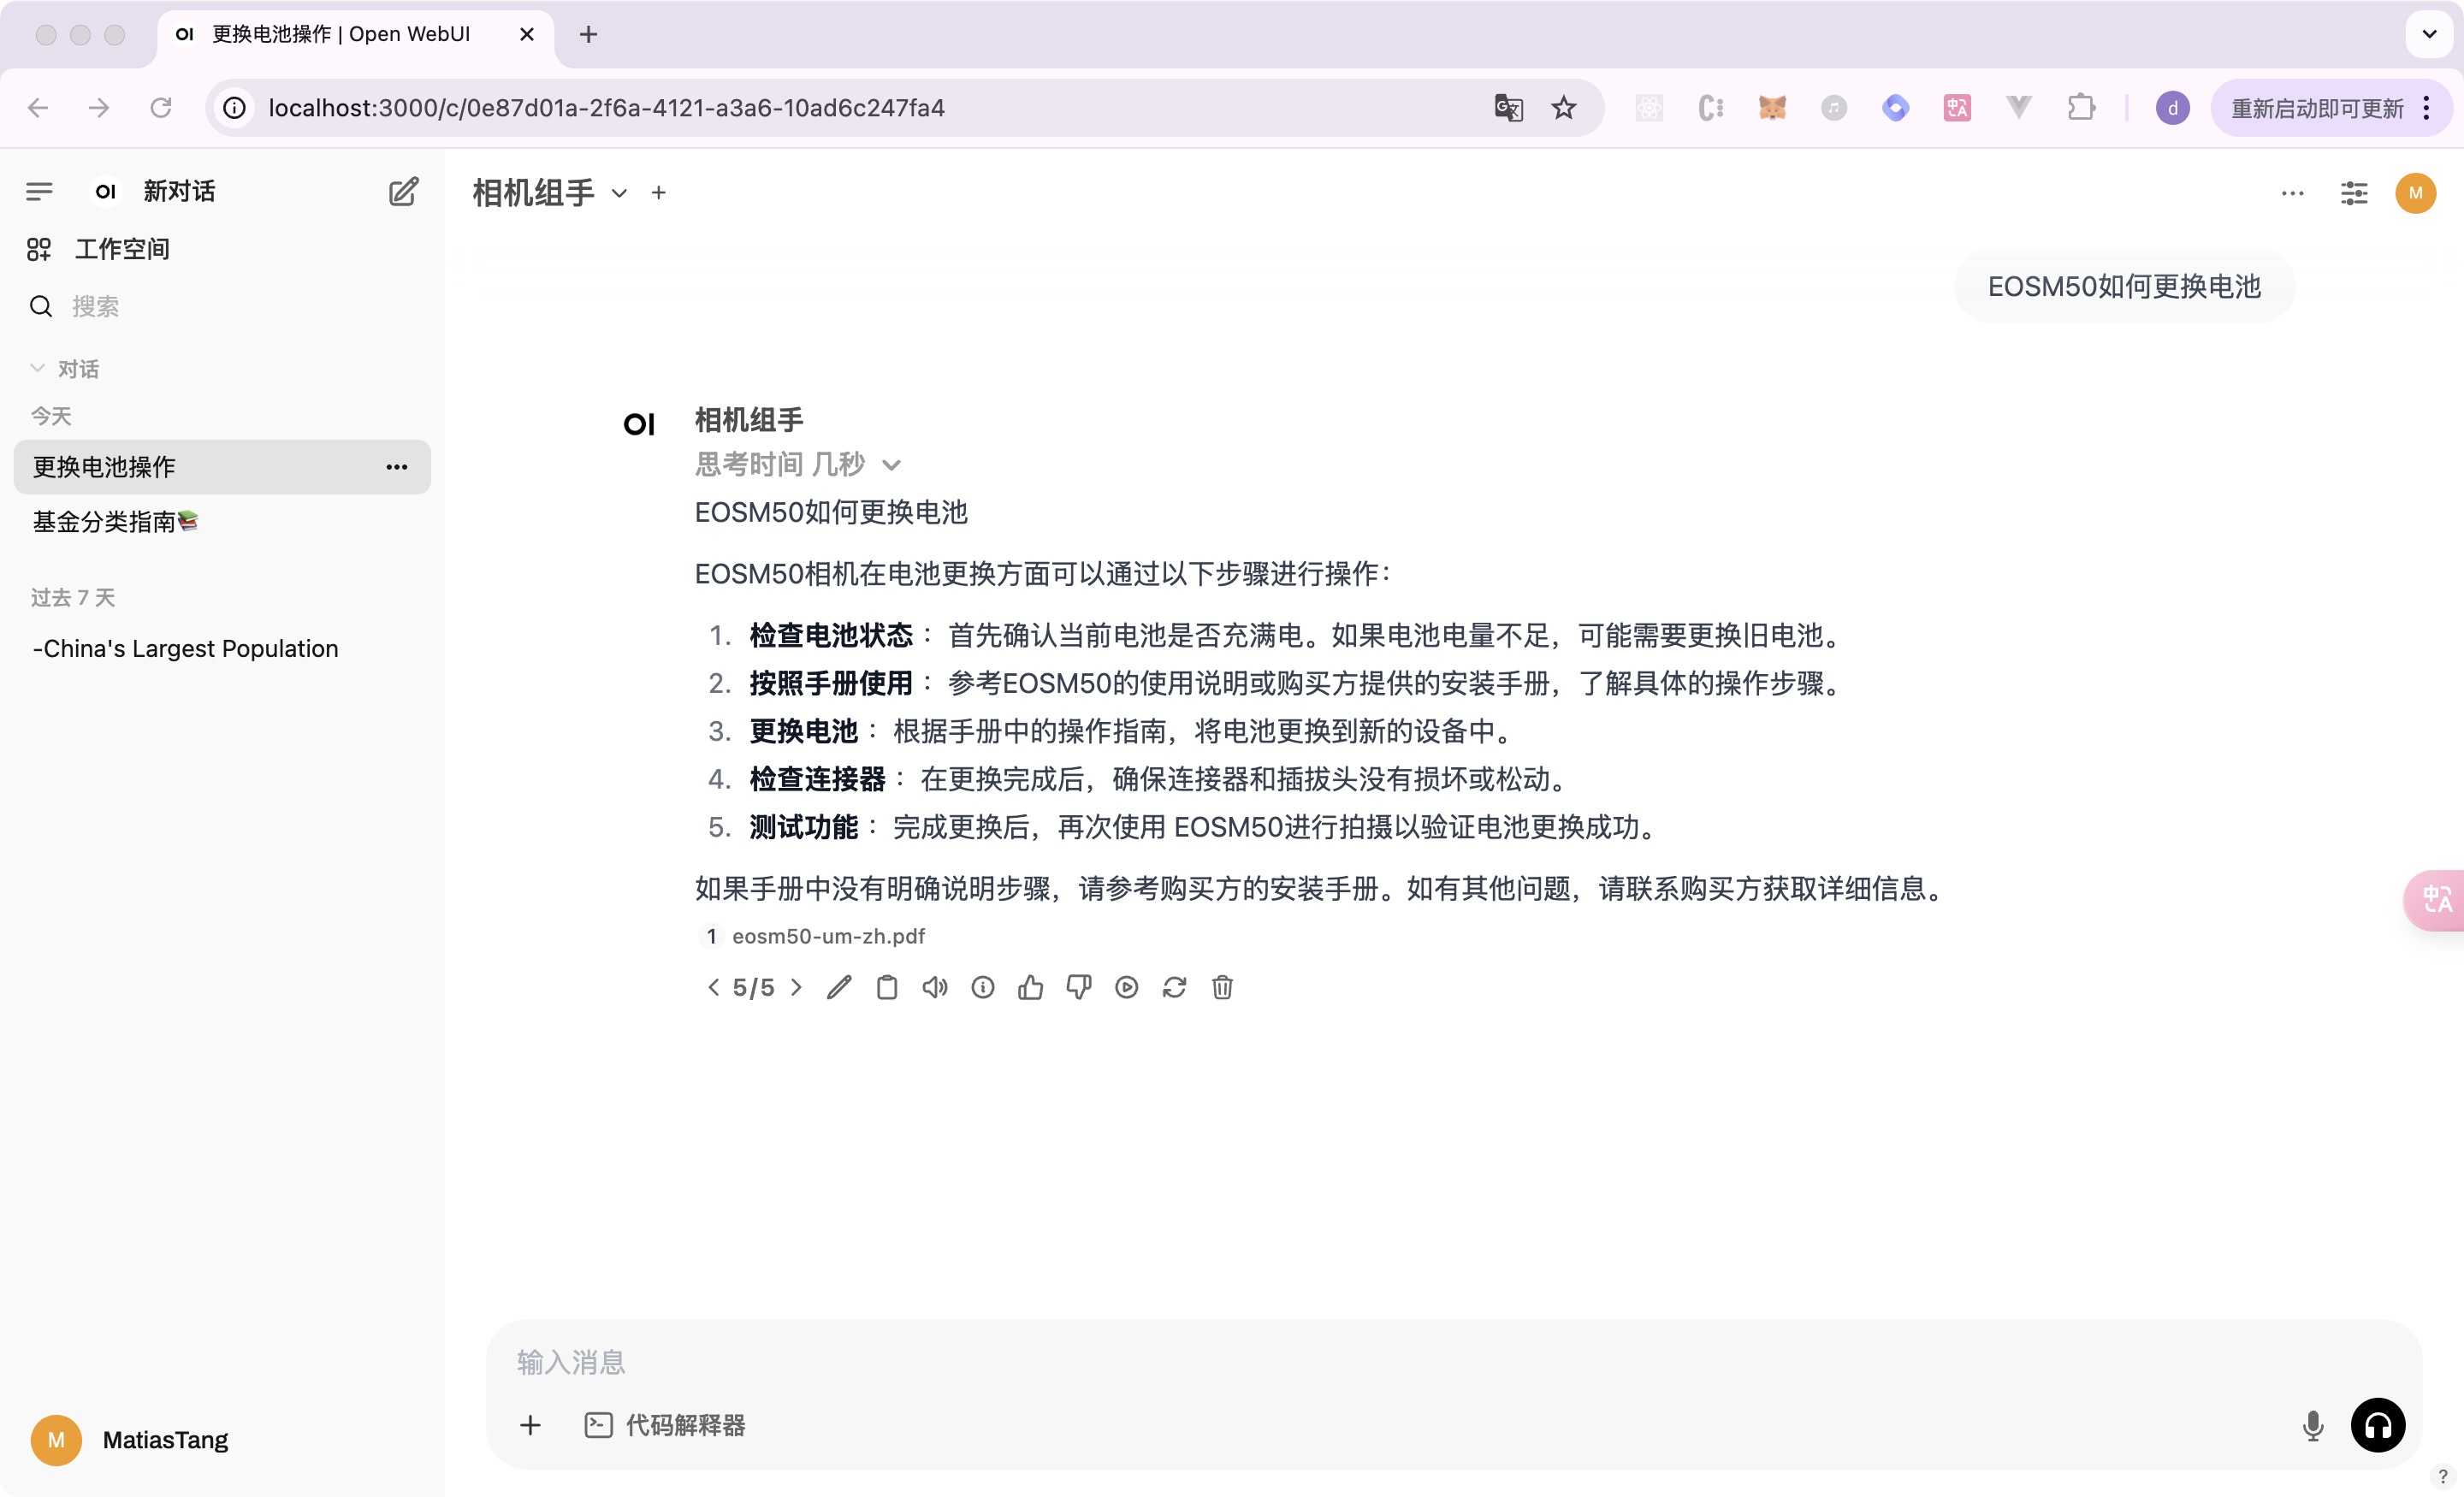2464x1497 pixels.
Task: Click the browser forward arrow
Action: point(99,108)
